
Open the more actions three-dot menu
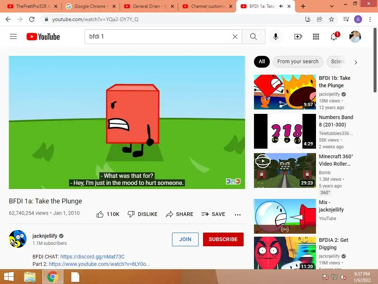click(x=238, y=214)
